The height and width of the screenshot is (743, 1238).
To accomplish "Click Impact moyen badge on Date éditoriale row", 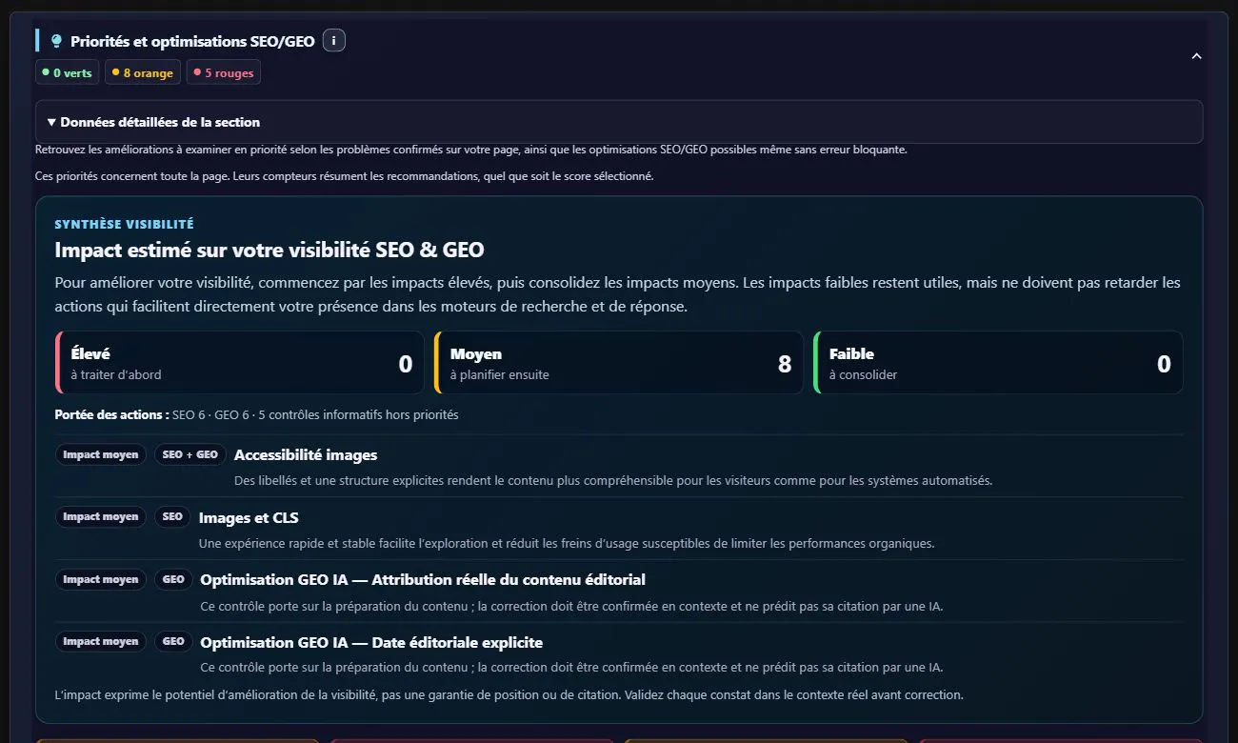I will click(x=101, y=641).
